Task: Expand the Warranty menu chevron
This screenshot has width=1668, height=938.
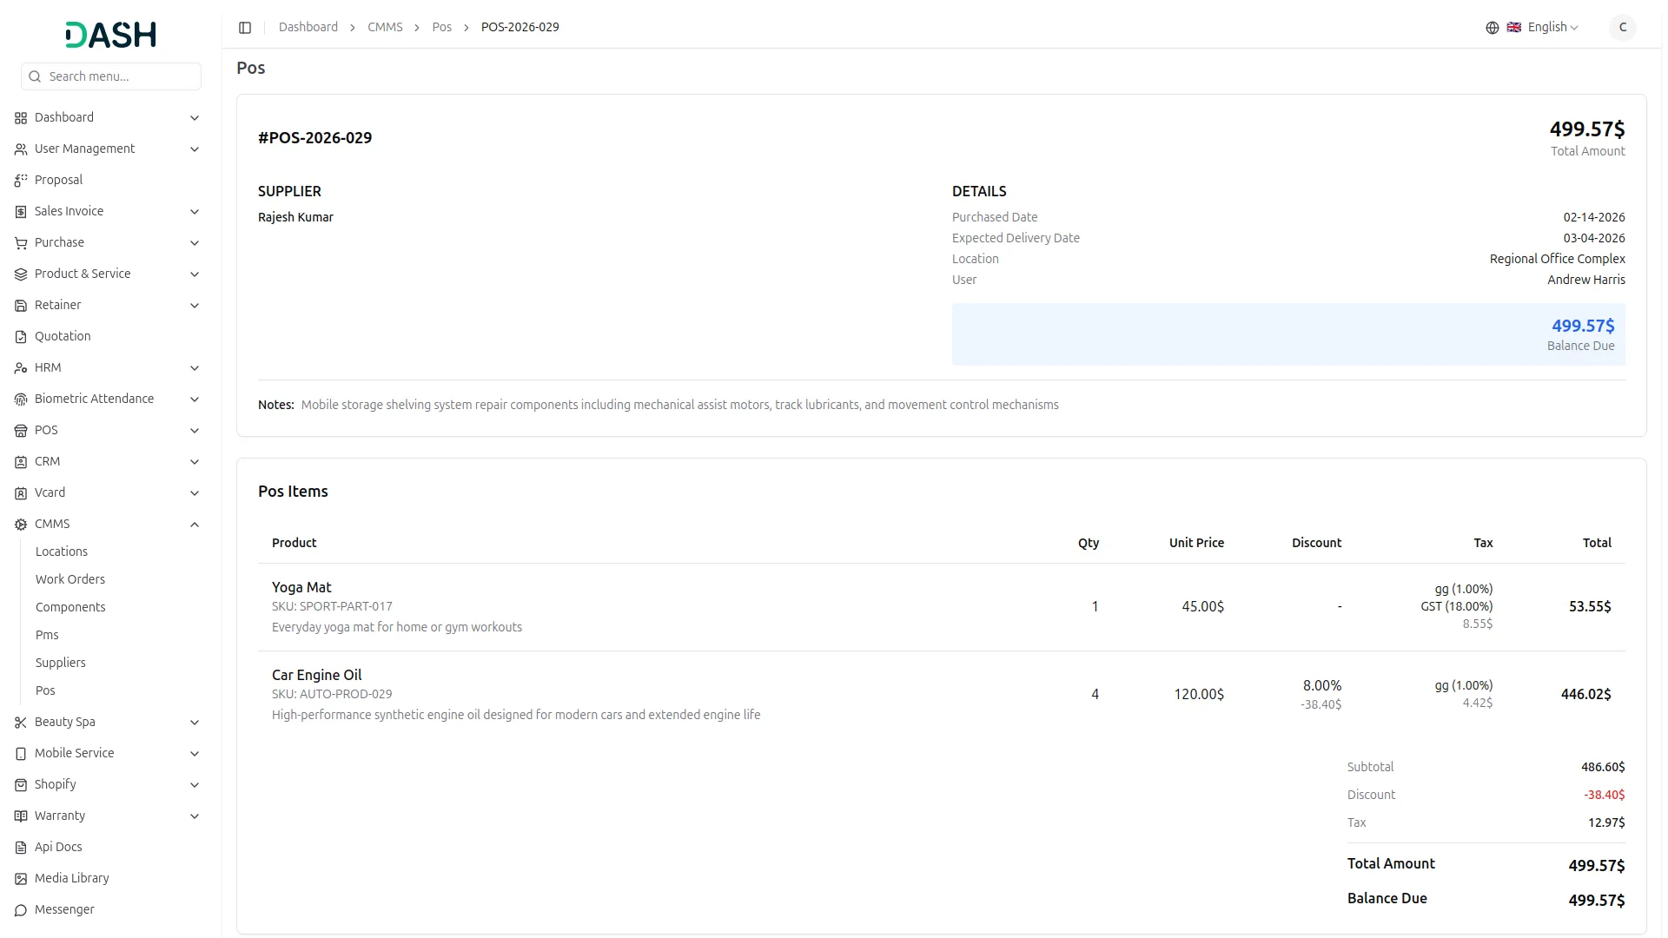Action: tap(195, 816)
